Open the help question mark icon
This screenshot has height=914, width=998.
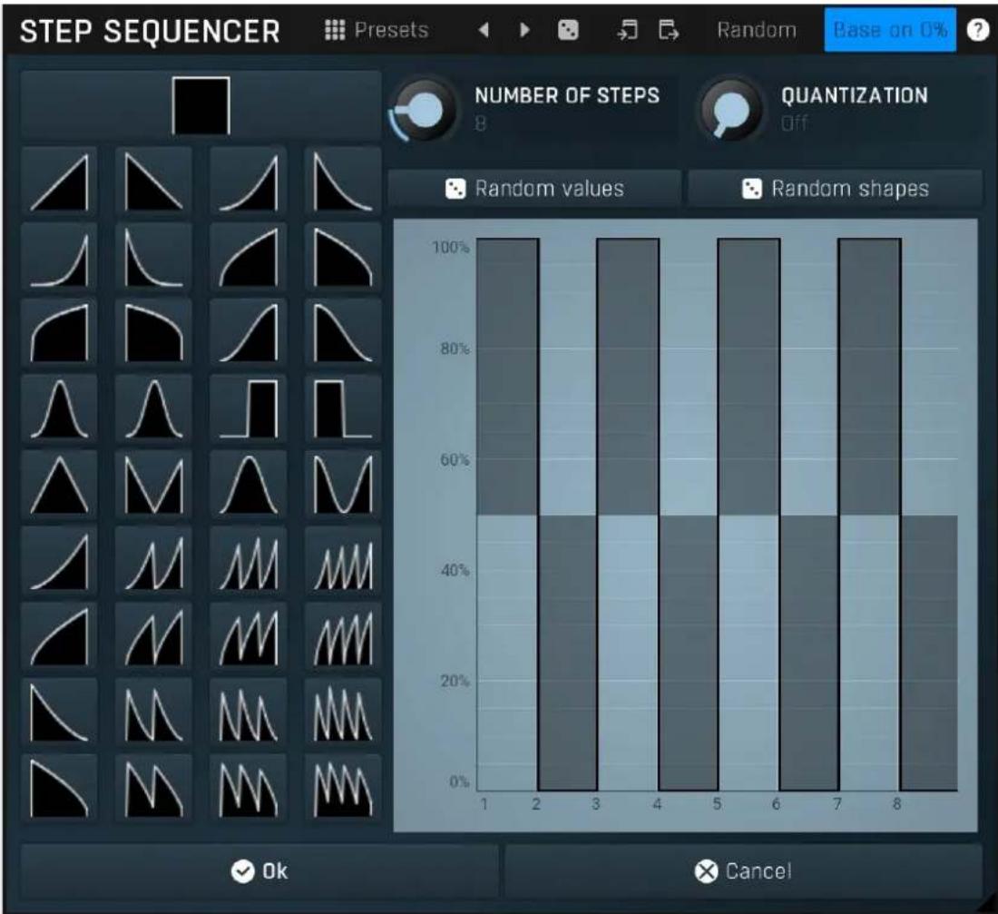coord(978,30)
